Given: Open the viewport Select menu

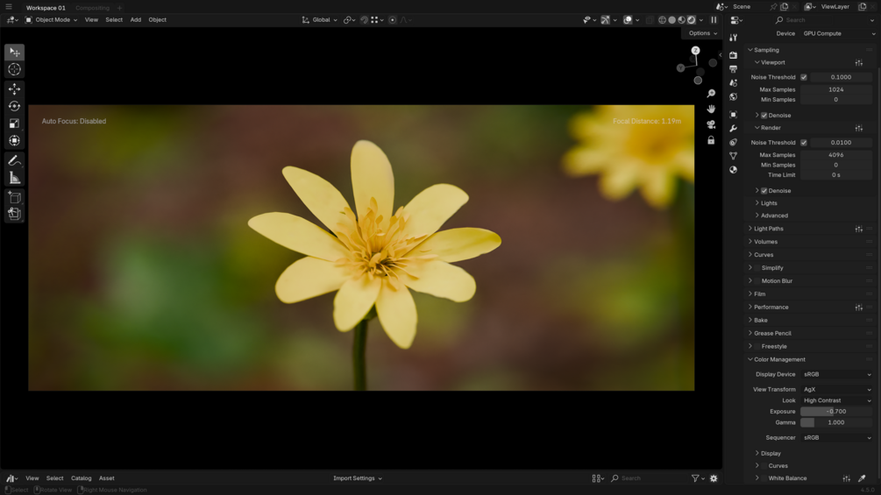Looking at the screenshot, I should [114, 19].
